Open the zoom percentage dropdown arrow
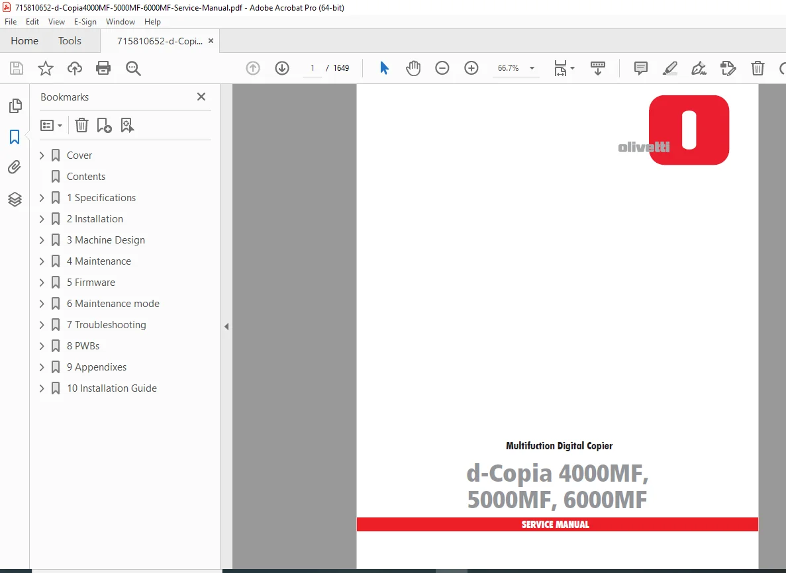The image size is (786, 573). pyautogui.click(x=532, y=68)
